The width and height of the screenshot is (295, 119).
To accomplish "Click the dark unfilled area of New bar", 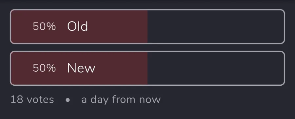I will tap(216, 68).
